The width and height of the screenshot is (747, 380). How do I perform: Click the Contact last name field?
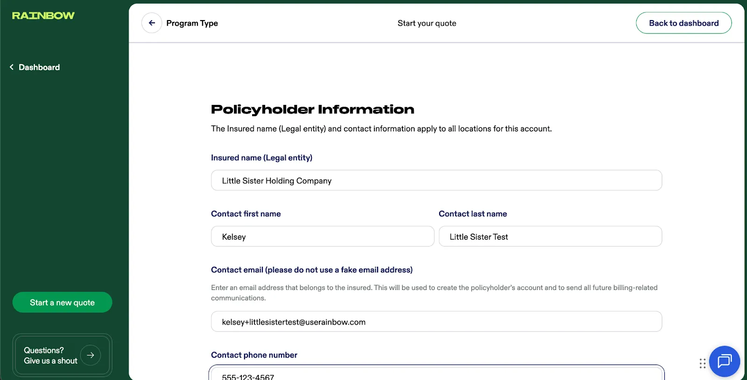550,236
